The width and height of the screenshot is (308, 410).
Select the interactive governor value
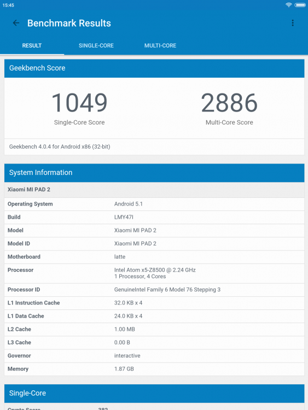(127, 356)
